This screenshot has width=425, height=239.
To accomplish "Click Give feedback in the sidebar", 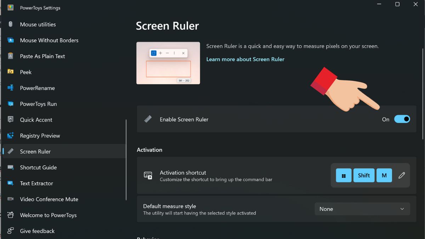I will tap(37, 231).
